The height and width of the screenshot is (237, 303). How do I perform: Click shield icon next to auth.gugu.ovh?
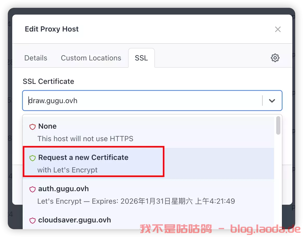click(32, 189)
